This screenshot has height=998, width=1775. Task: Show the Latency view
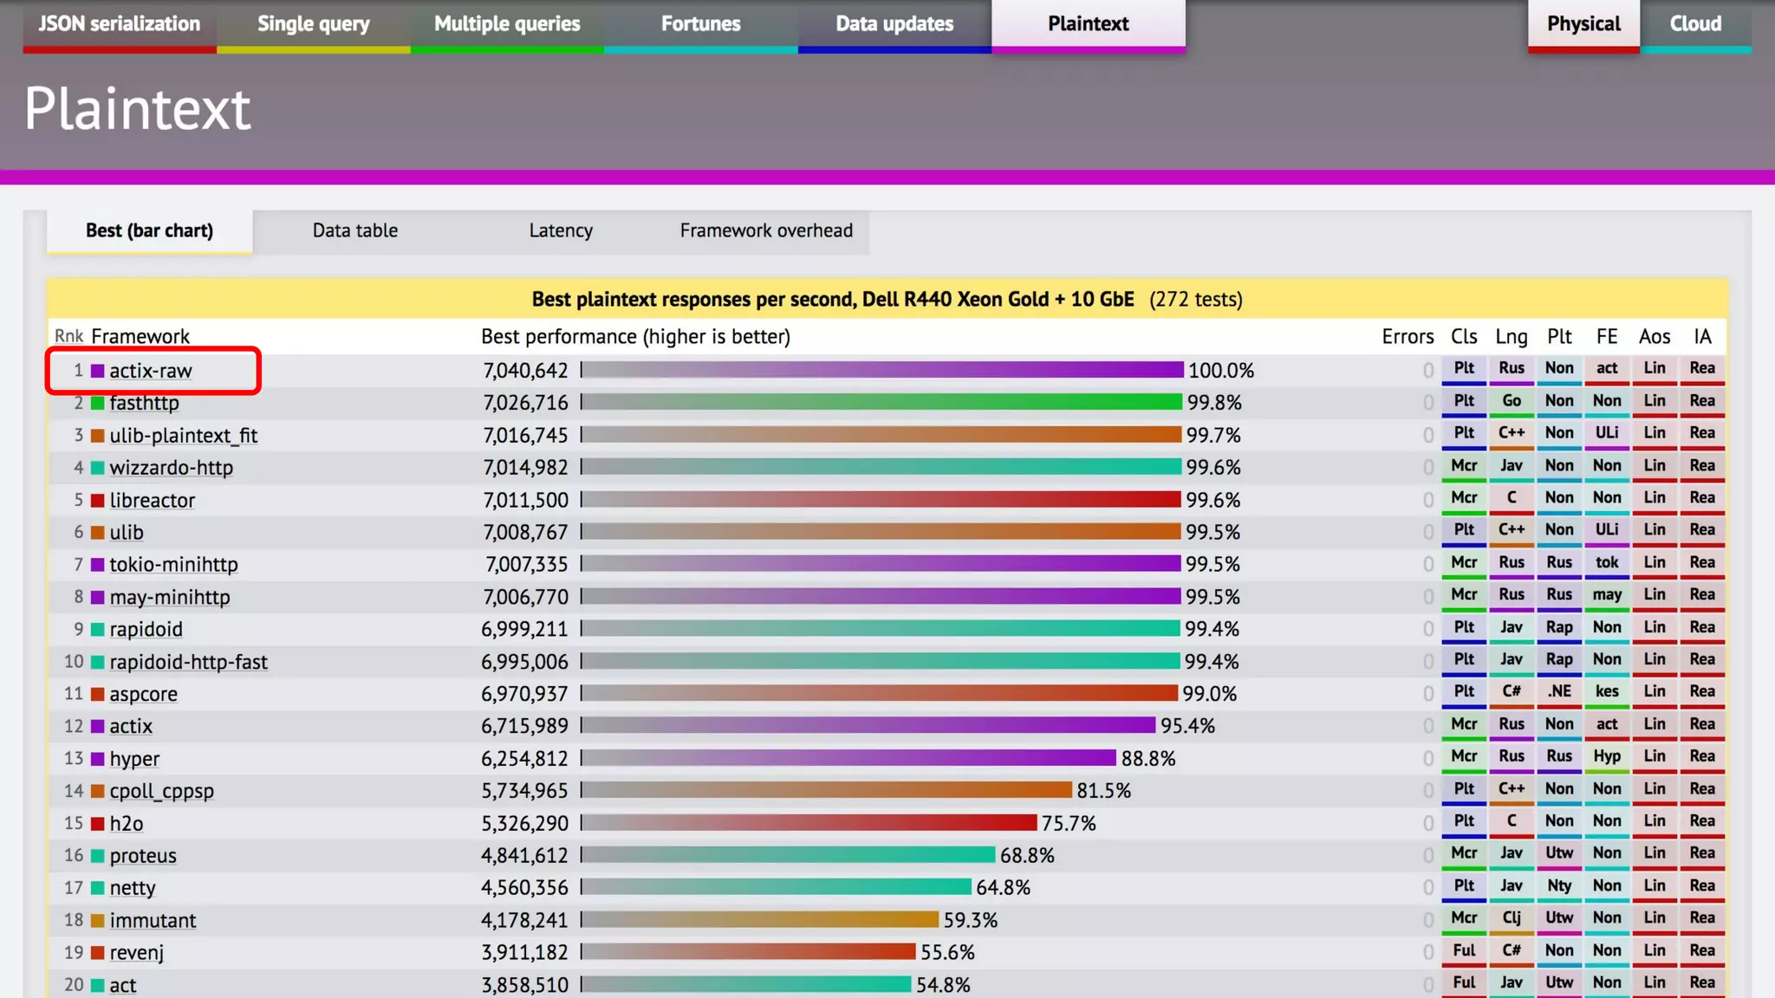561,230
